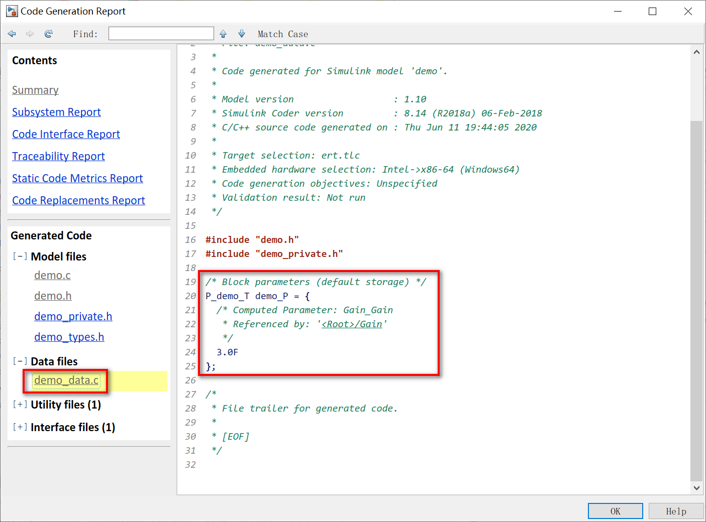
Task: Open the Static Code Metrics Report
Action: [x=77, y=178]
